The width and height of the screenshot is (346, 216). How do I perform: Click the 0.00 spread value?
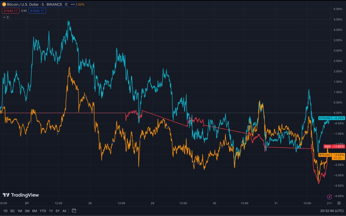[x=24, y=11]
